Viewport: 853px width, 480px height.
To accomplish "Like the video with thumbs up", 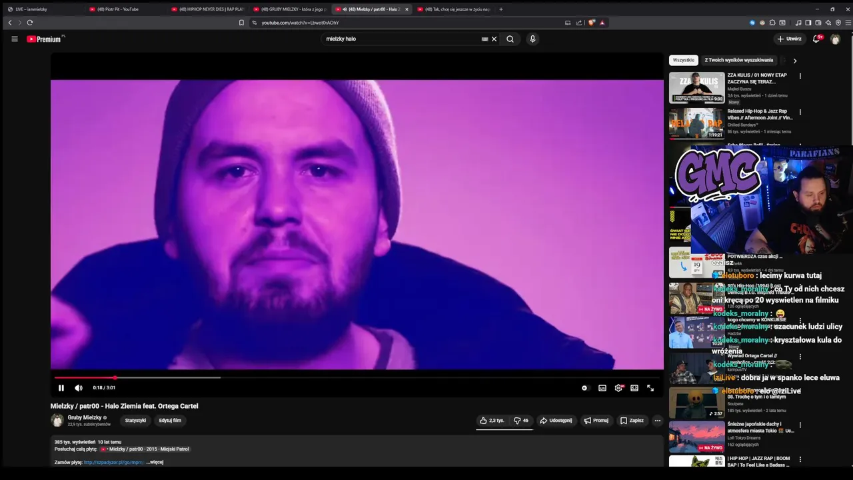I will tap(492, 421).
